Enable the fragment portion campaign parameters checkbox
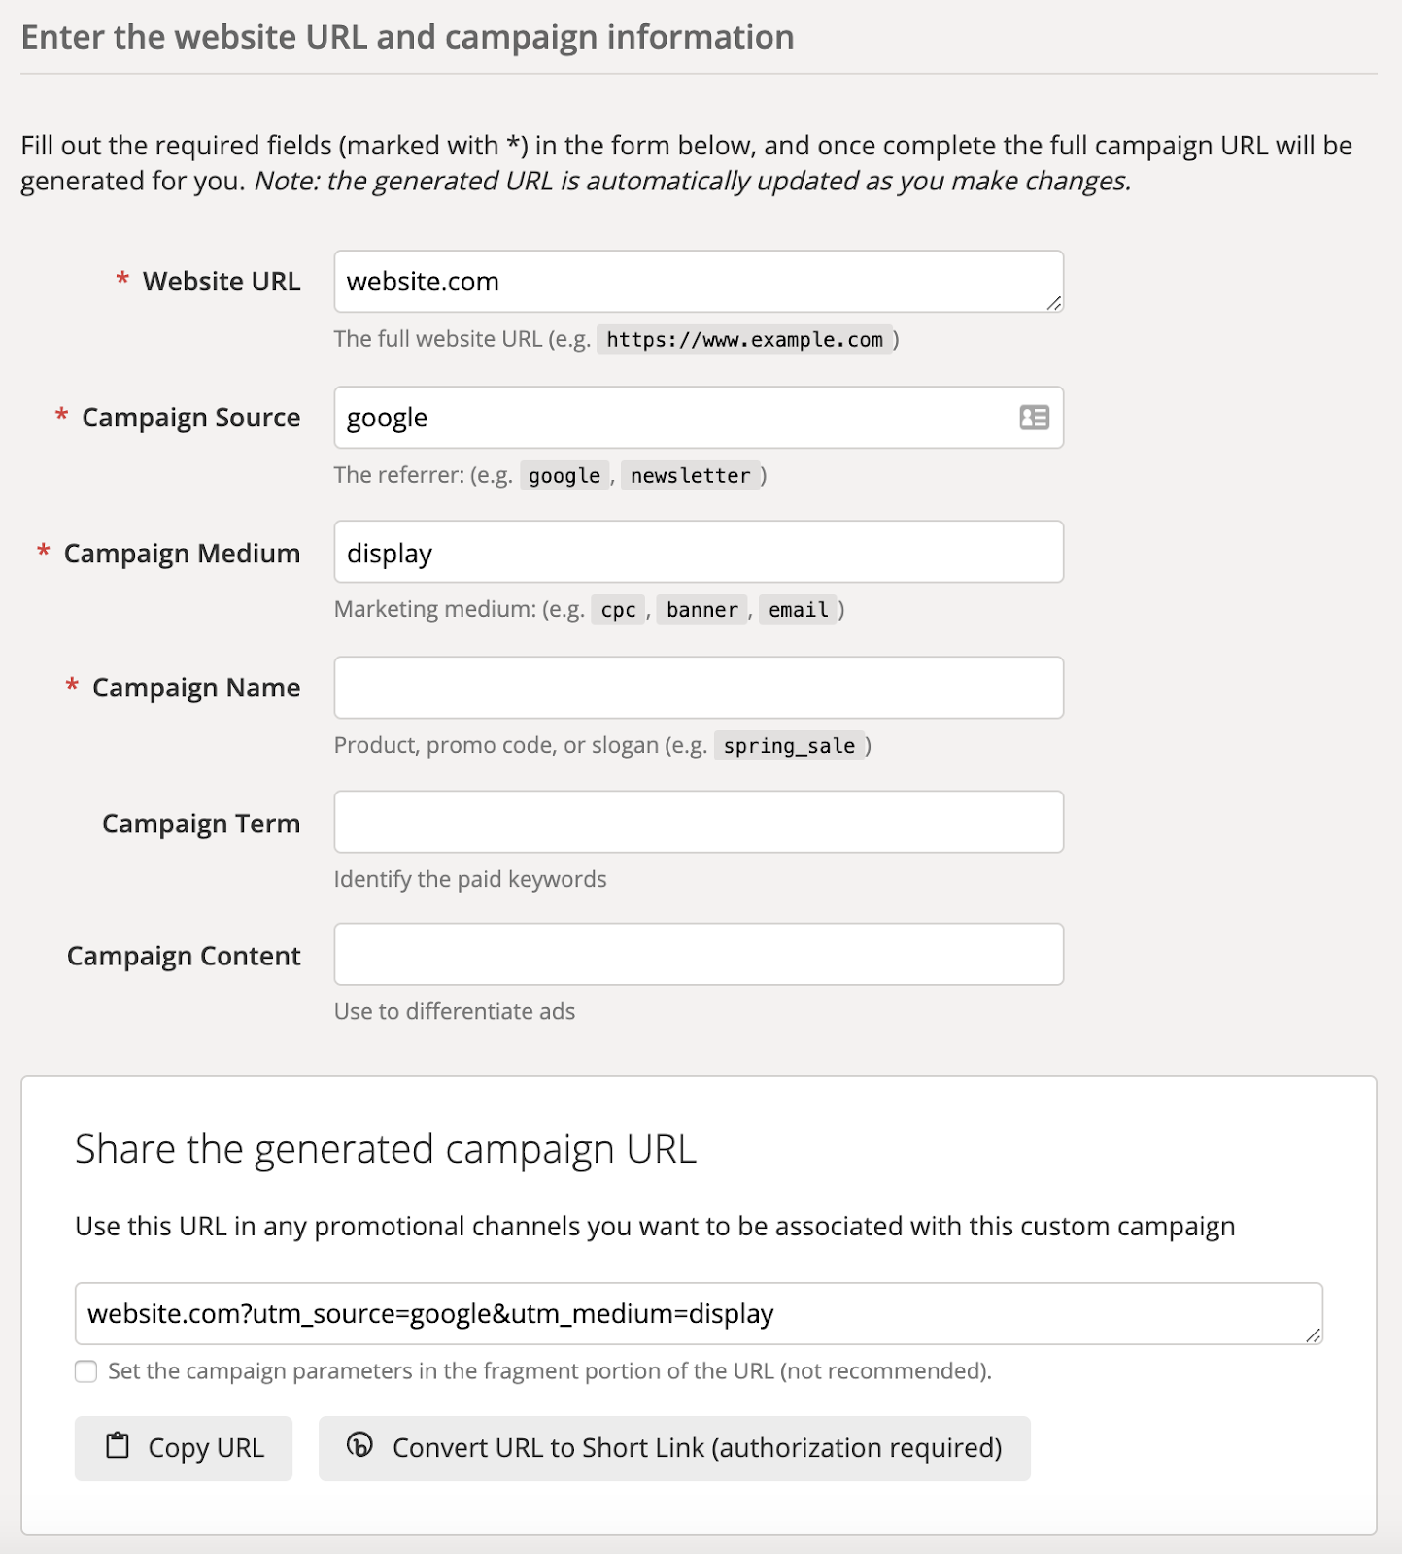This screenshot has height=1554, width=1402. (x=86, y=1371)
